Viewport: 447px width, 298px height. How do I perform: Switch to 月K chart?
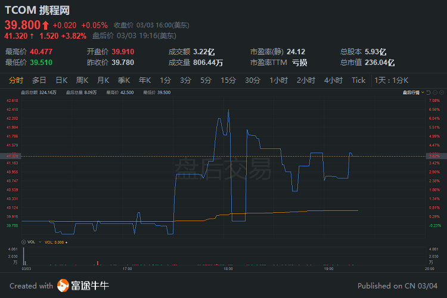pyautogui.click(x=103, y=80)
